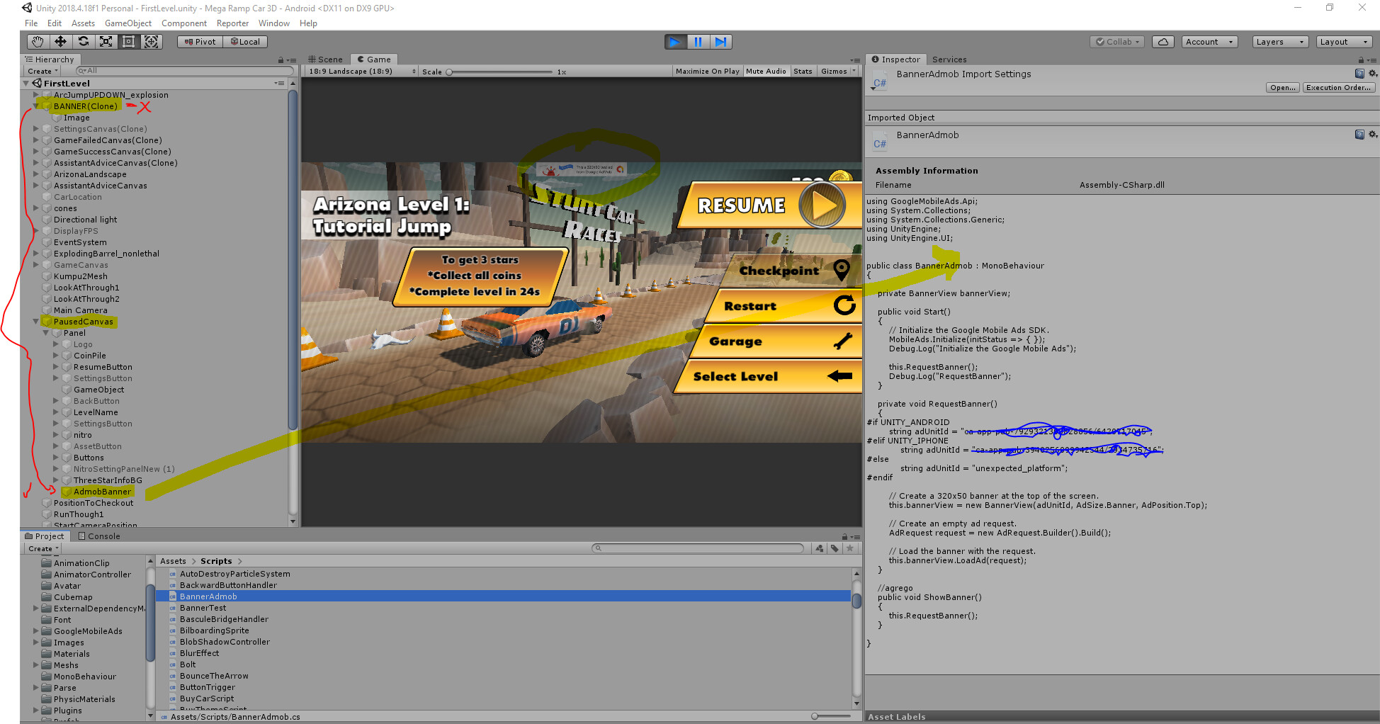Open the GameObject menu

(x=128, y=23)
